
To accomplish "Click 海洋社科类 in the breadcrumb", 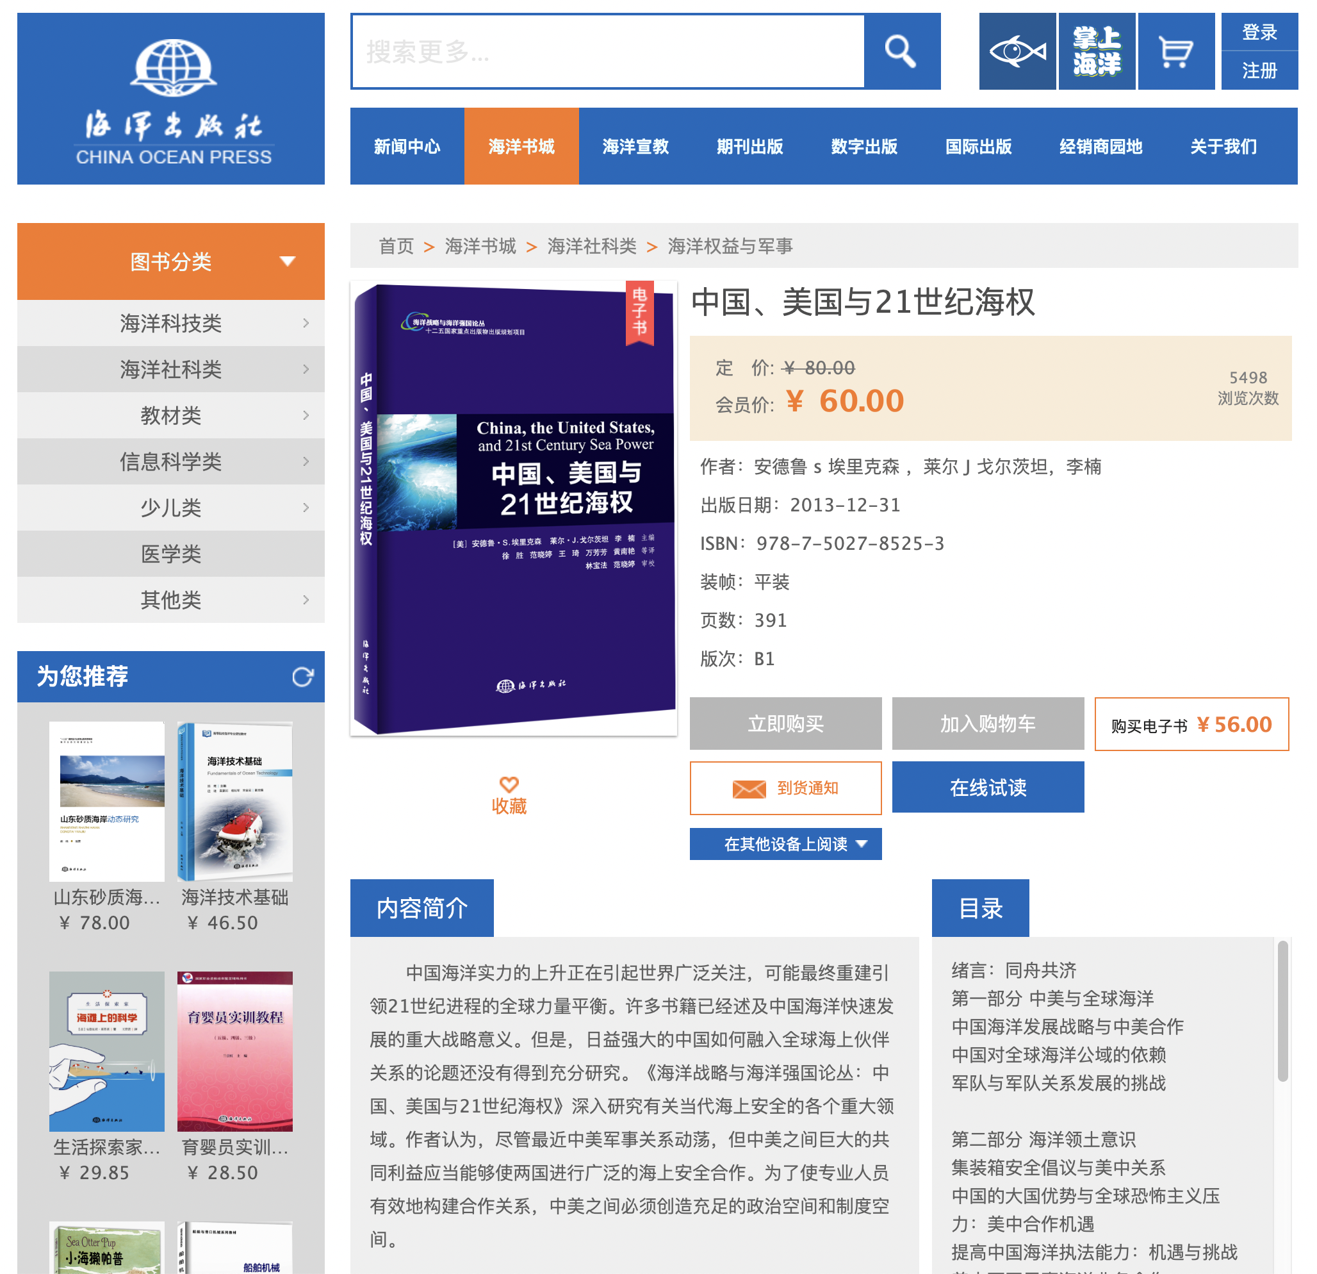I will [x=591, y=246].
